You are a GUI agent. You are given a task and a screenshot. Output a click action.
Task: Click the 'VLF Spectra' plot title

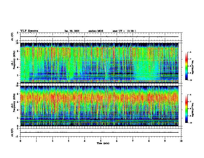tap(29, 31)
